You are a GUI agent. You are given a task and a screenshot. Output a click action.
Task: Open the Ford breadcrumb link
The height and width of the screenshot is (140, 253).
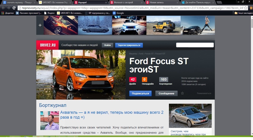(141, 54)
